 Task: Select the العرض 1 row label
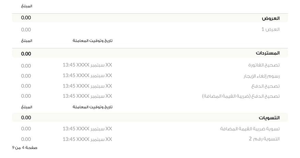pyautogui.click(x=270, y=30)
